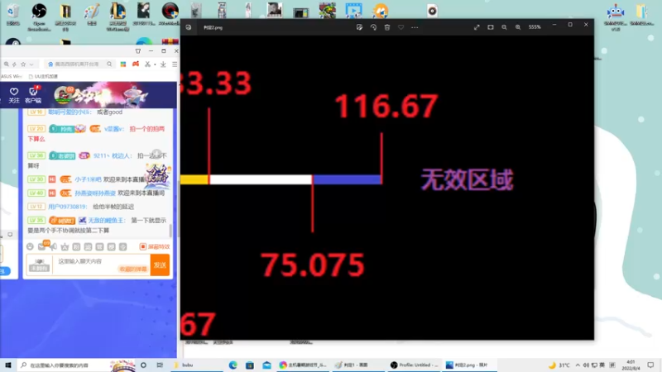Click the floating event badge over the chat

(157, 175)
